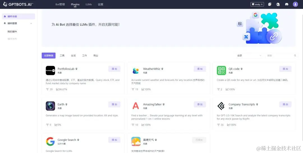This screenshot has height=153, width=303.
Task: Add the WeatherWhiz plugin
Action: pos(200,69)
